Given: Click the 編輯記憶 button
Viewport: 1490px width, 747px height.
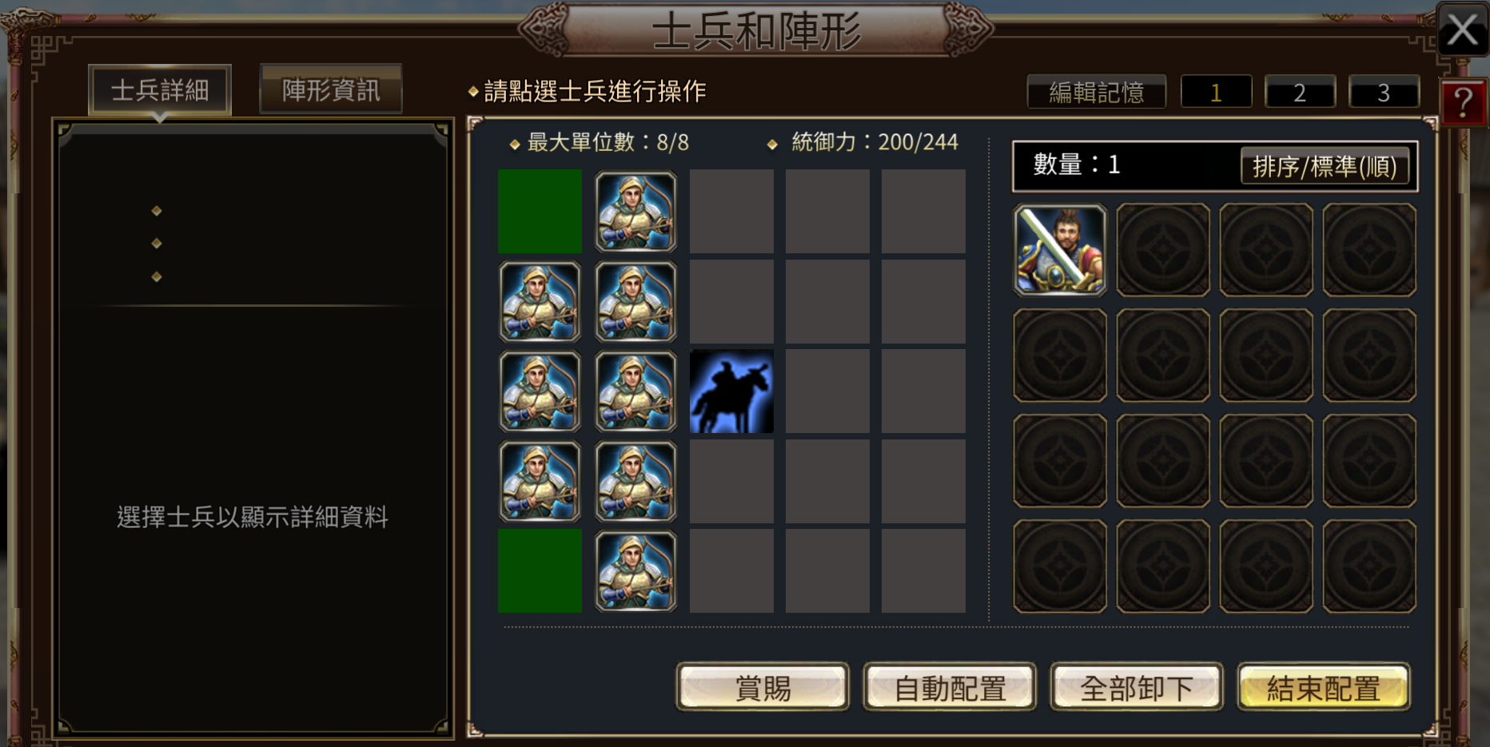Looking at the screenshot, I should click(x=1096, y=92).
